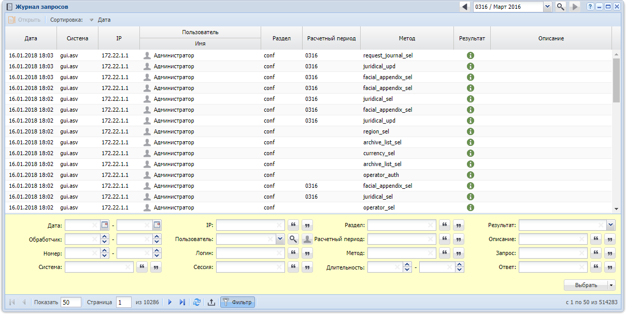Click the Страница number field
The height and width of the screenshot is (314, 626).
pyautogui.click(x=124, y=302)
